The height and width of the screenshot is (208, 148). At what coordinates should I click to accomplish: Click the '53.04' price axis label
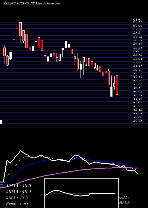point(137,59)
